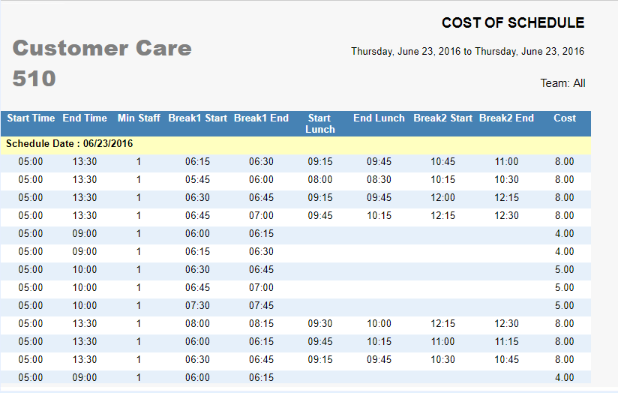This screenshot has width=618, height=393.
Task: Select the Break2 Start column header
Action: pos(442,118)
